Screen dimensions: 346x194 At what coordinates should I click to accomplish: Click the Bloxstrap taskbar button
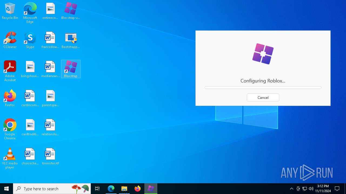pos(151,189)
